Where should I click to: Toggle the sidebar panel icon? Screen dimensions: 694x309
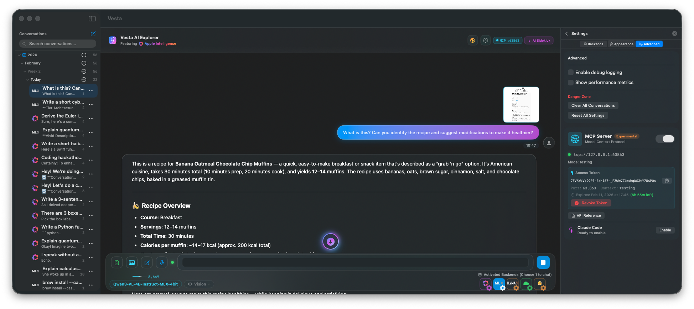click(92, 19)
